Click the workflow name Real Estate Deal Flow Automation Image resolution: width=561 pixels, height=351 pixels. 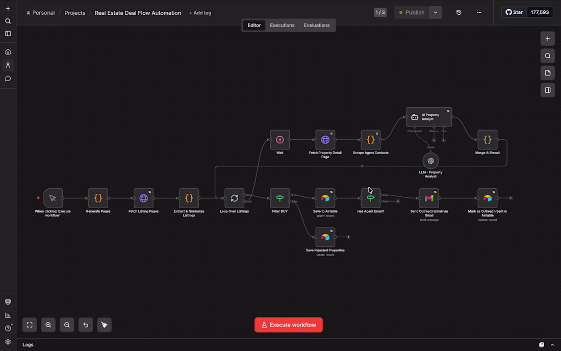[138, 13]
